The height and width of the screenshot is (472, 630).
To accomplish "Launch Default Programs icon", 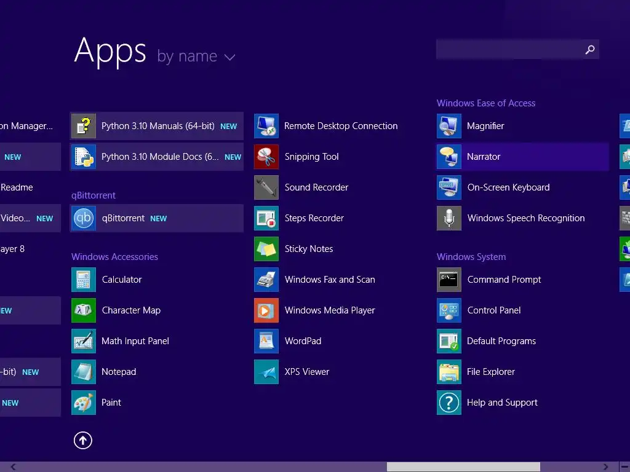I will coord(449,341).
